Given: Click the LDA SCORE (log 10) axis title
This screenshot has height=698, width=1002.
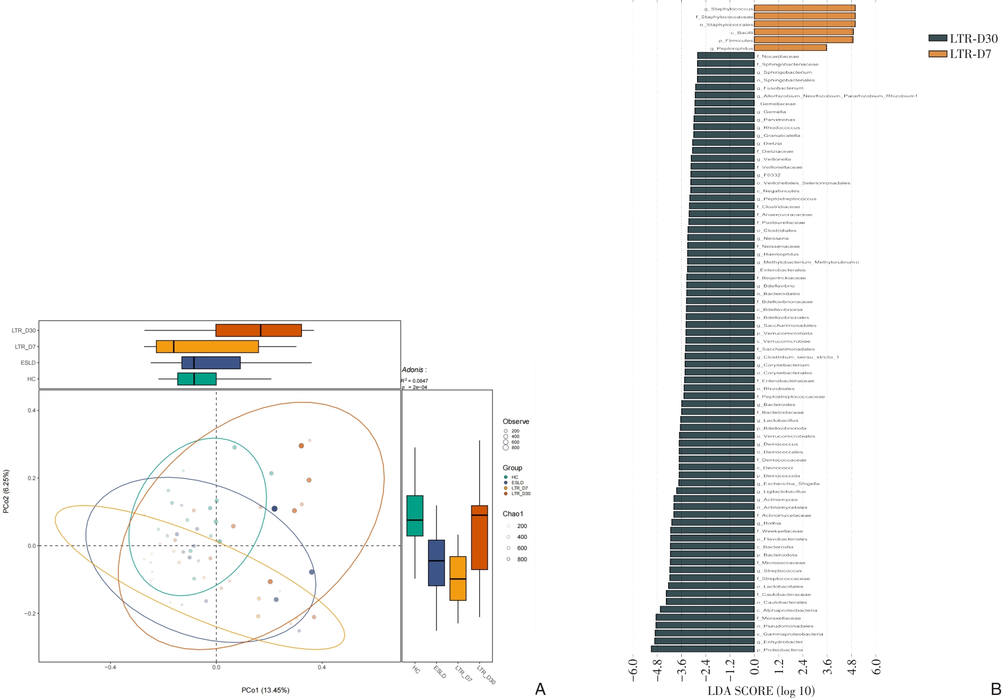Looking at the screenshot, I should pos(761,690).
